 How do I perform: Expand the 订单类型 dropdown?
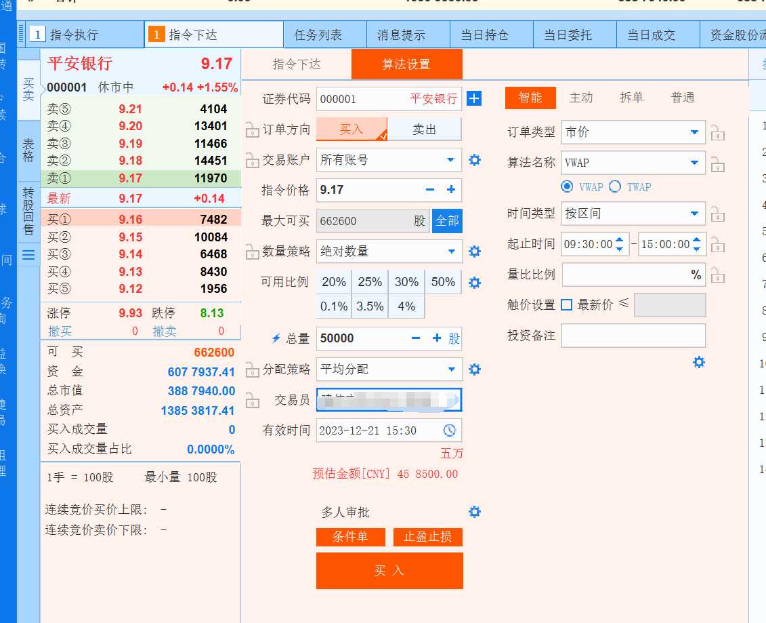694,132
